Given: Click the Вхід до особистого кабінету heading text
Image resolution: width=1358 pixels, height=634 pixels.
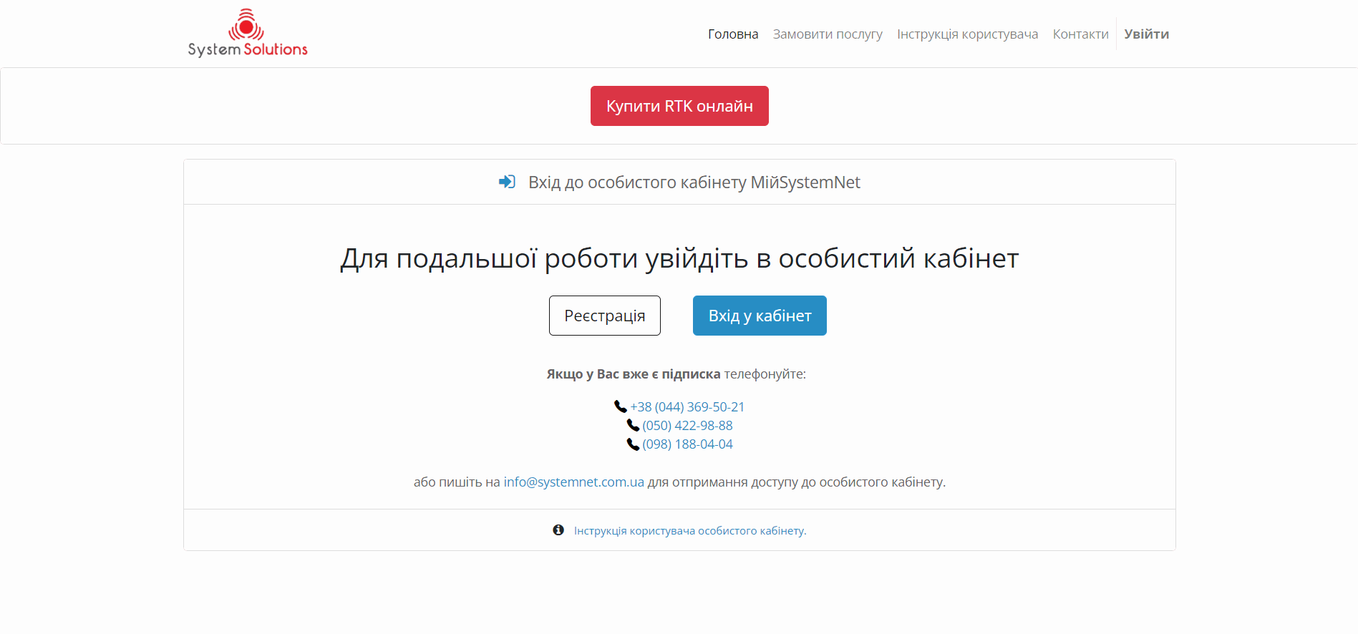Looking at the screenshot, I should click(x=694, y=182).
